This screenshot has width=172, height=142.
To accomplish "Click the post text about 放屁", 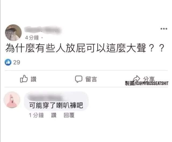I will 85,48.
